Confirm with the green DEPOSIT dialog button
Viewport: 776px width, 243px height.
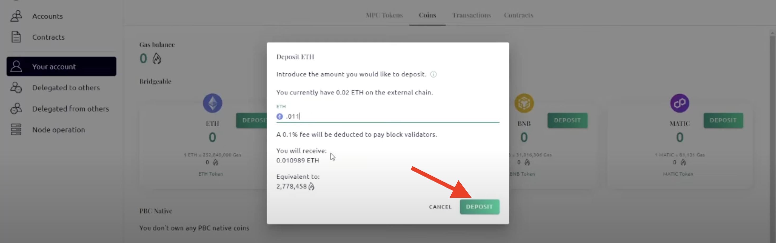[x=480, y=207]
